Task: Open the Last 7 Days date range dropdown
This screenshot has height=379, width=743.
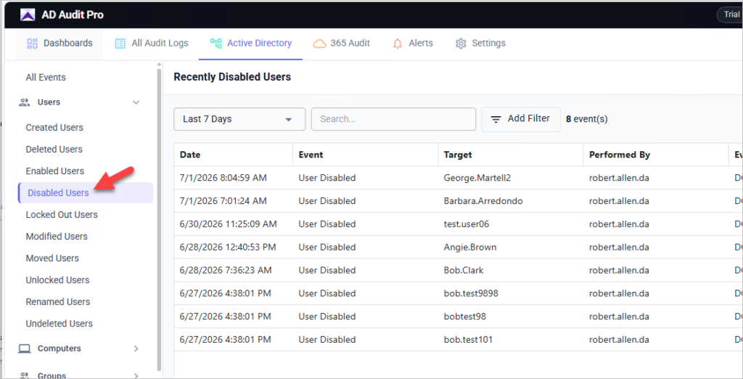Action: (239, 119)
